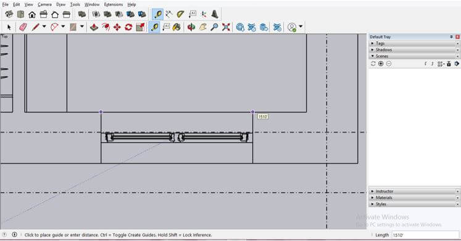Select the arrow Select tool
This screenshot has width=461, height=241.
9,27
